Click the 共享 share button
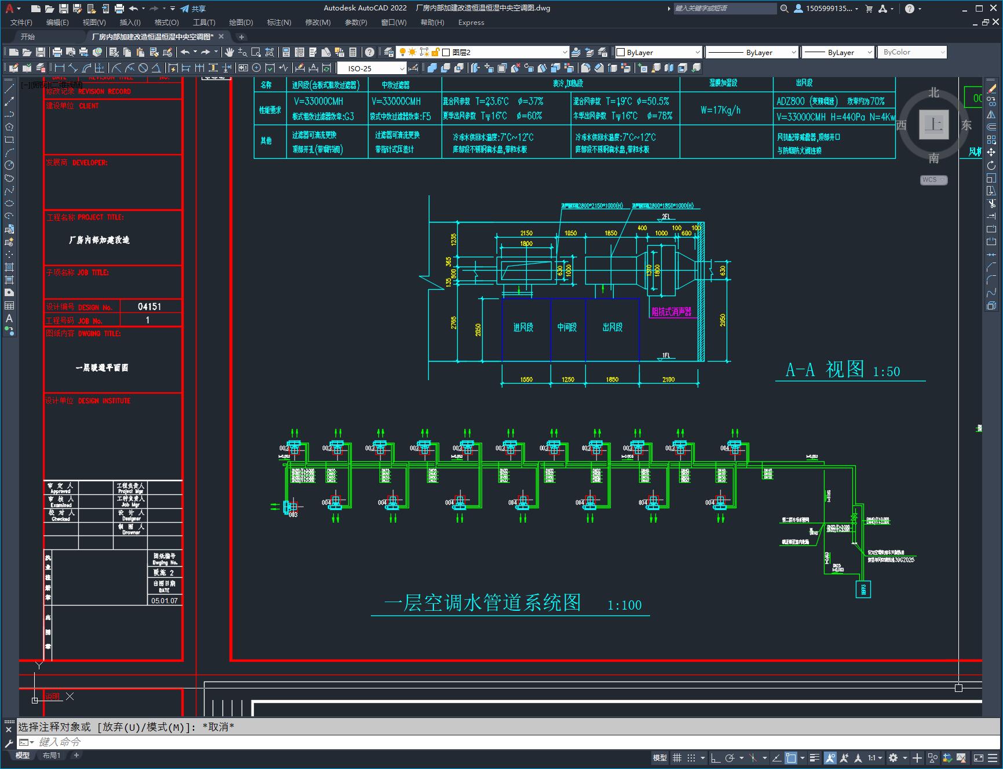The width and height of the screenshot is (1003, 769). 193,9
